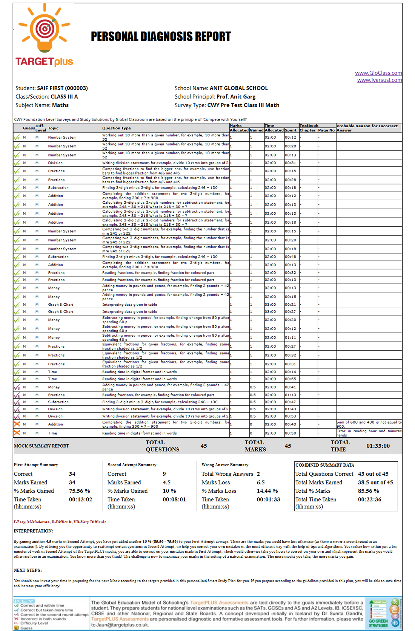
Task: Open the www.iversusi.com link
Action: pyautogui.click(x=380, y=80)
